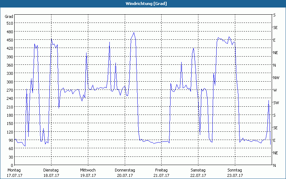286x179 pixels.
Task: Click the Montag day label
Action: point(14,170)
